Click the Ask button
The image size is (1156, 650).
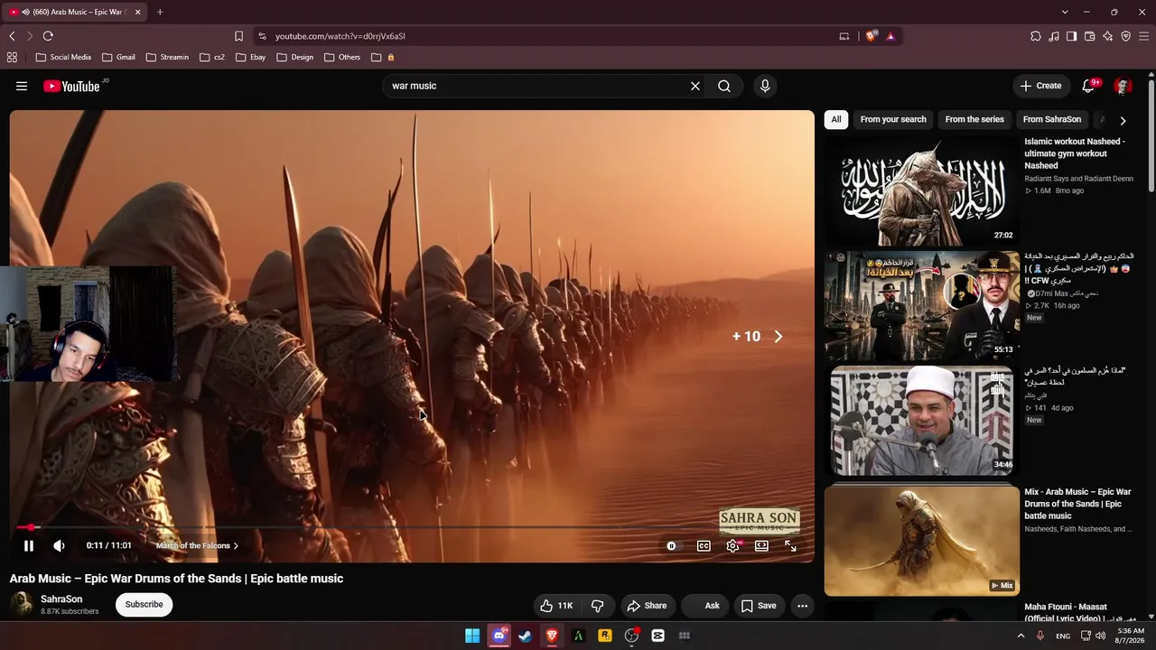pyautogui.click(x=705, y=606)
